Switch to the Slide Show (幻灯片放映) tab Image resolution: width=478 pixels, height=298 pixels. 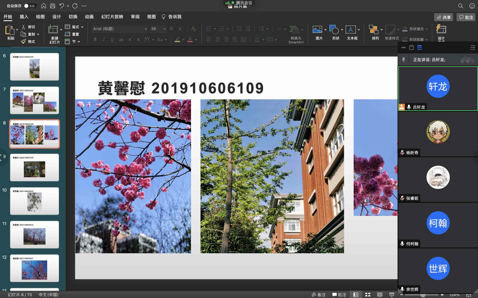click(112, 17)
